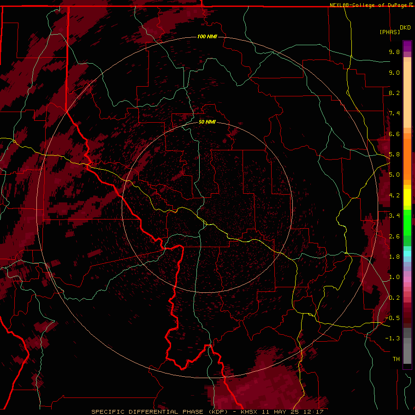Click the '[PHAS]' label above the color scale
The height and width of the screenshot is (415, 415).
coord(390,32)
